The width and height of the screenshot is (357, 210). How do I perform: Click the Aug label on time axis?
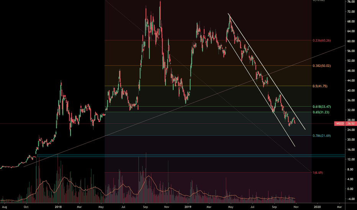(x=4, y=207)
